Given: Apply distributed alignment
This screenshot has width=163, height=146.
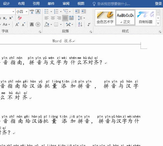Looking at the screenshot, I should [71, 18].
